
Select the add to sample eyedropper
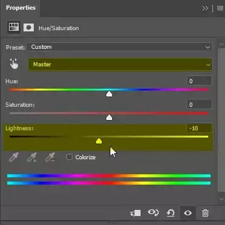tap(32, 157)
